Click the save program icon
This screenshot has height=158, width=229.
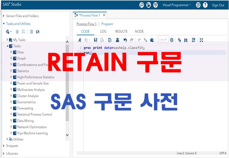tap(96, 40)
